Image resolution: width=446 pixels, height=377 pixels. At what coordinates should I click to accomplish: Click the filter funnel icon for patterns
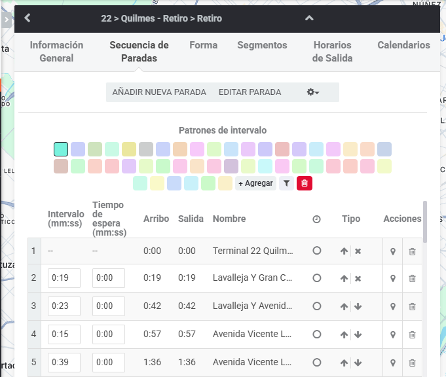point(286,183)
